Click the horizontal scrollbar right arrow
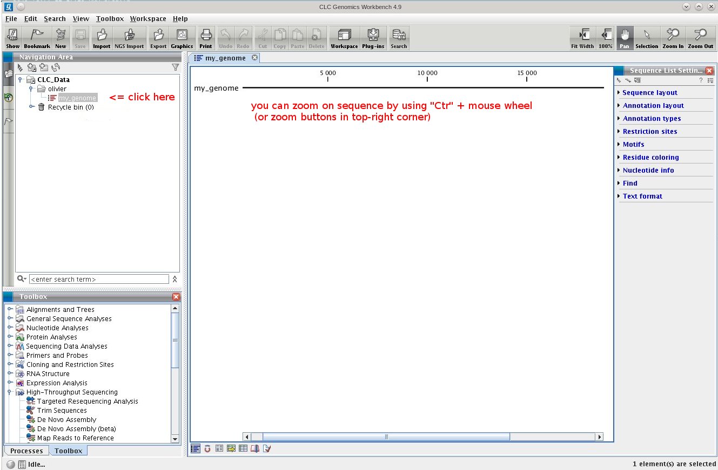The width and height of the screenshot is (718, 470). tap(599, 437)
